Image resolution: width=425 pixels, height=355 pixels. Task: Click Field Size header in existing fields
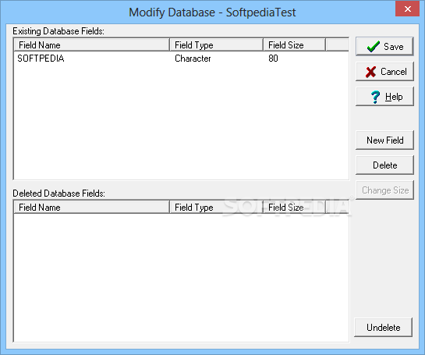click(x=294, y=44)
